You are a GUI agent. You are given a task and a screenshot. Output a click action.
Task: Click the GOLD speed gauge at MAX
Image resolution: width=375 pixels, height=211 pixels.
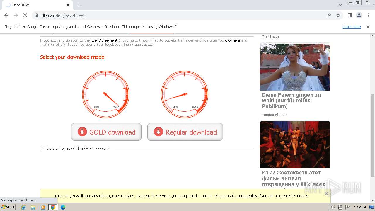coord(106,94)
